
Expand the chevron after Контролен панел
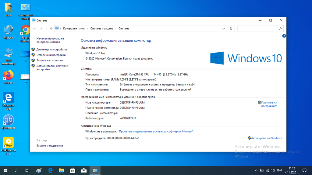pyautogui.click(x=88, y=29)
